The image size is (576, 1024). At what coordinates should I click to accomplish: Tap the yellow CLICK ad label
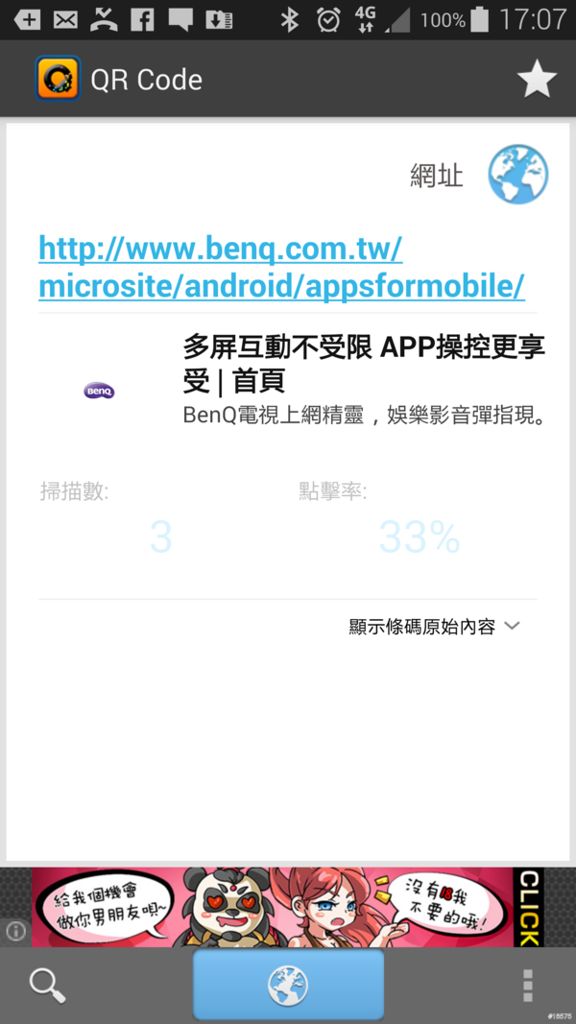[x=529, y=907]
